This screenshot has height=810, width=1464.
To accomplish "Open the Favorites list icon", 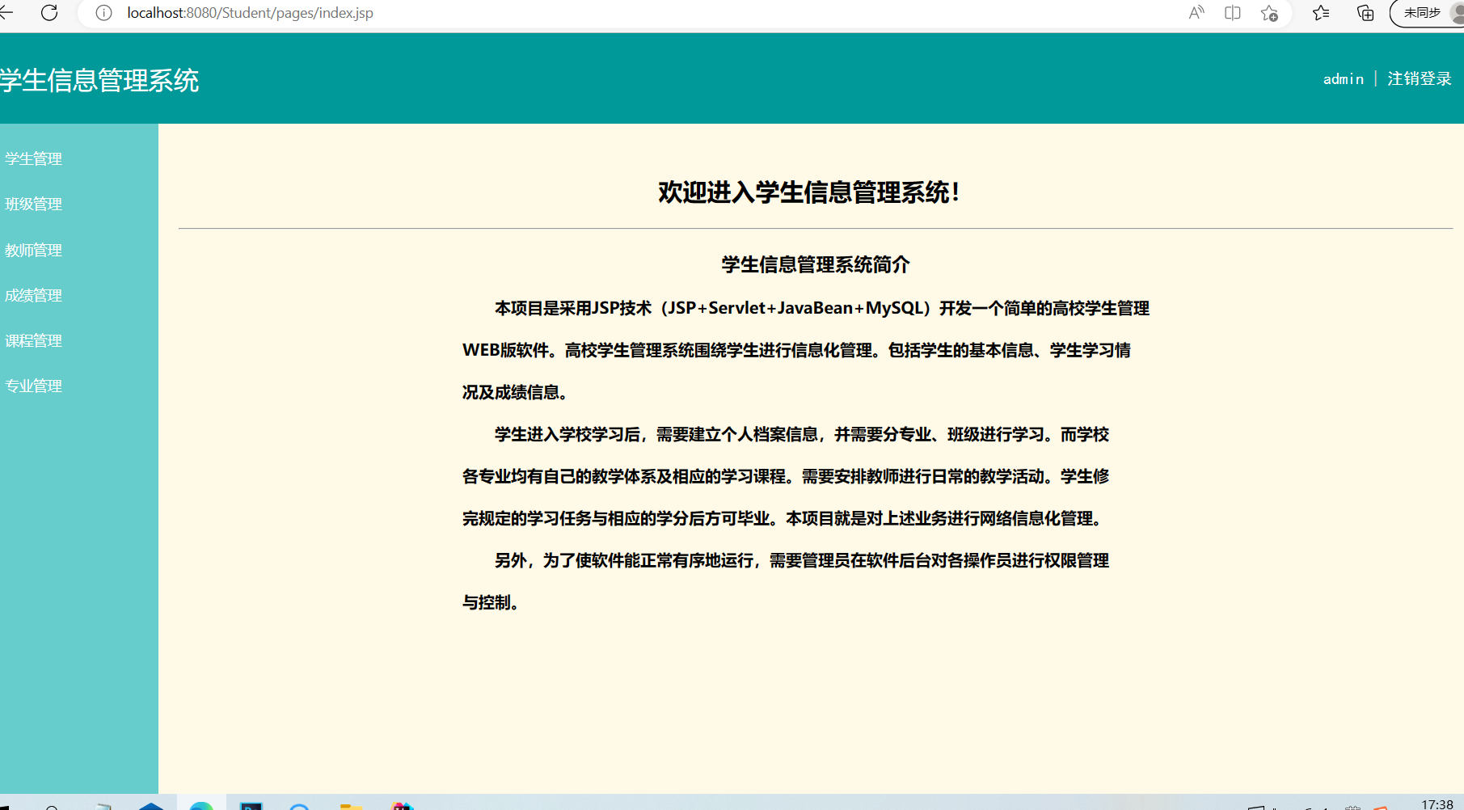I will (1321, 13).
